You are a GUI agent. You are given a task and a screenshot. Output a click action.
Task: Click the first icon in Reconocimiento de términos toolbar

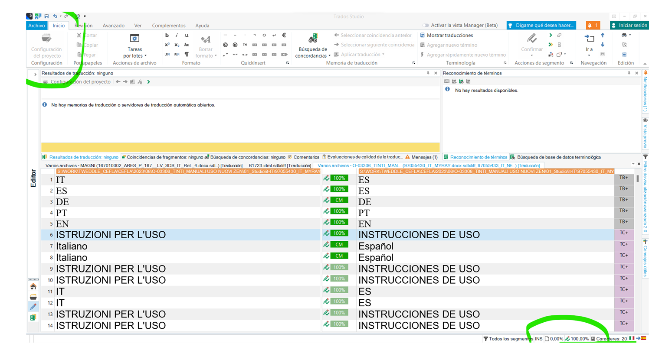[447, 81]
